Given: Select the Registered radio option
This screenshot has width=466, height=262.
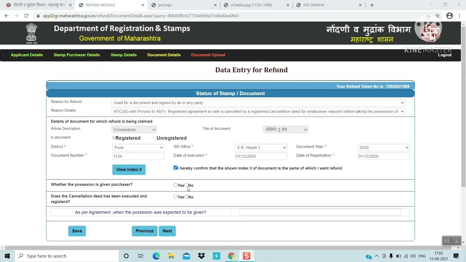Looking at the screenshot, I should (114, 138).
